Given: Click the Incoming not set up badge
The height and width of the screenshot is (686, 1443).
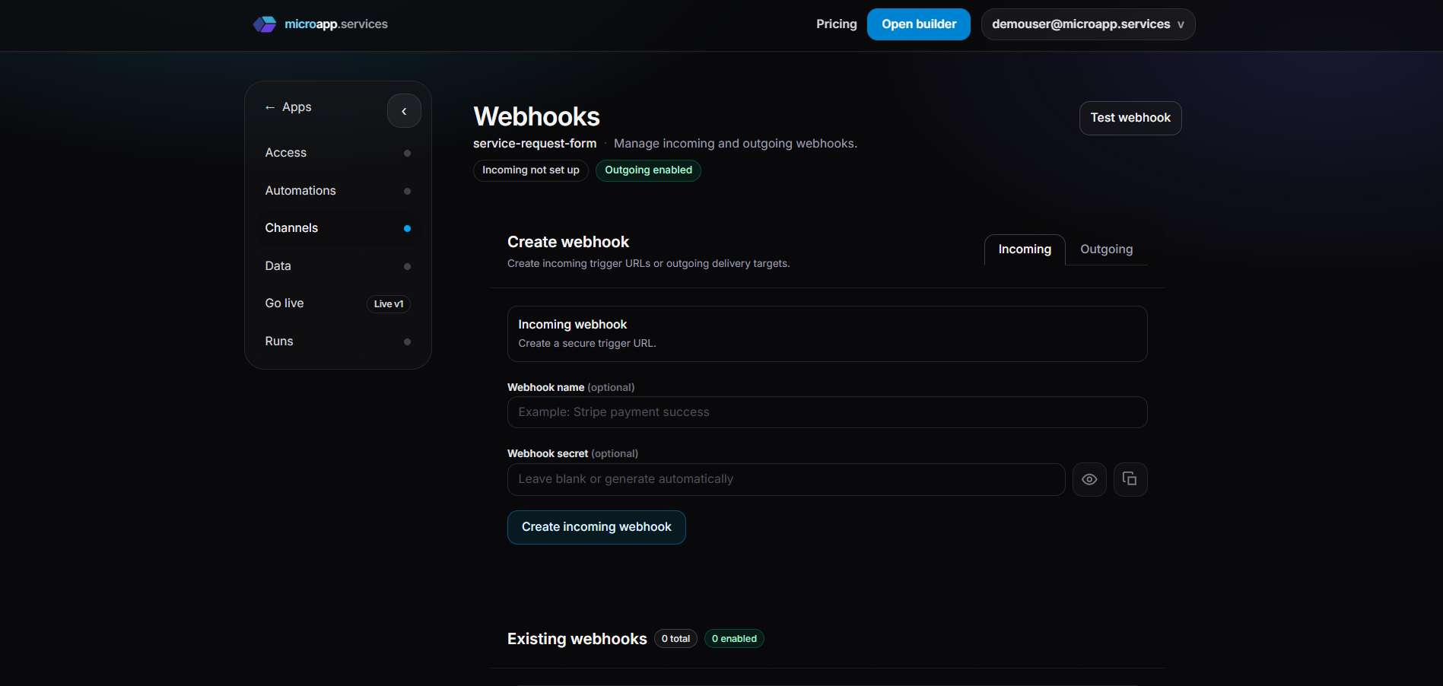Looking at the screenshot, I should pyautogui.click(x=530, y=170).
